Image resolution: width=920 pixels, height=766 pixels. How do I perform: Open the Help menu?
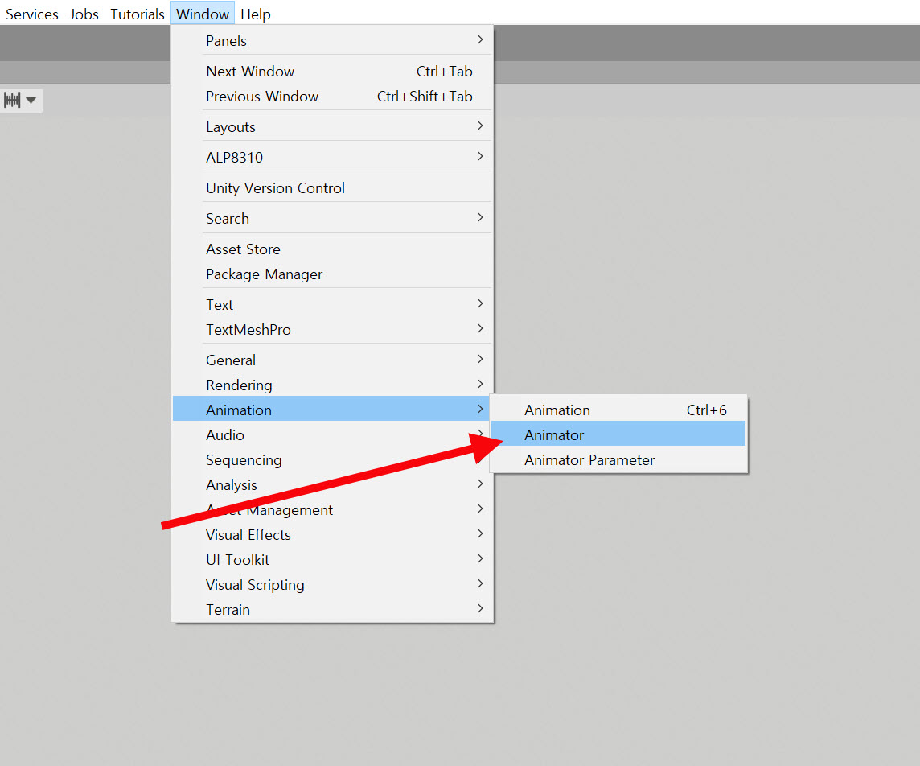tap(255, 14)
